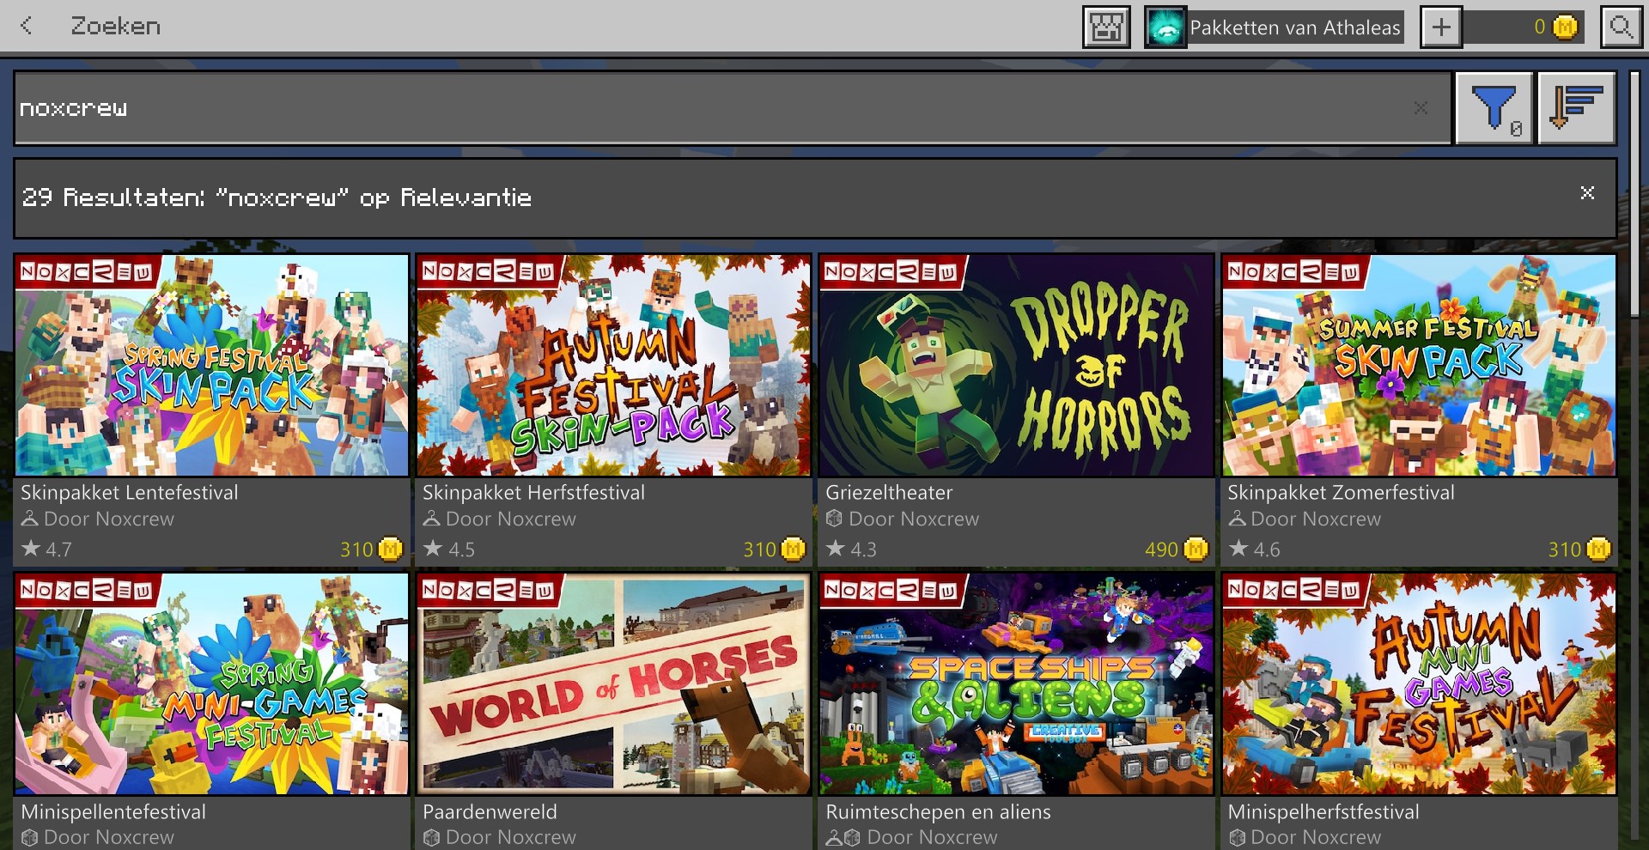1649x850 pixels.
Task: Open the Summer Festival Skin Pack thumbnail
Action: pyautogui.click(x=1419, y=366)
